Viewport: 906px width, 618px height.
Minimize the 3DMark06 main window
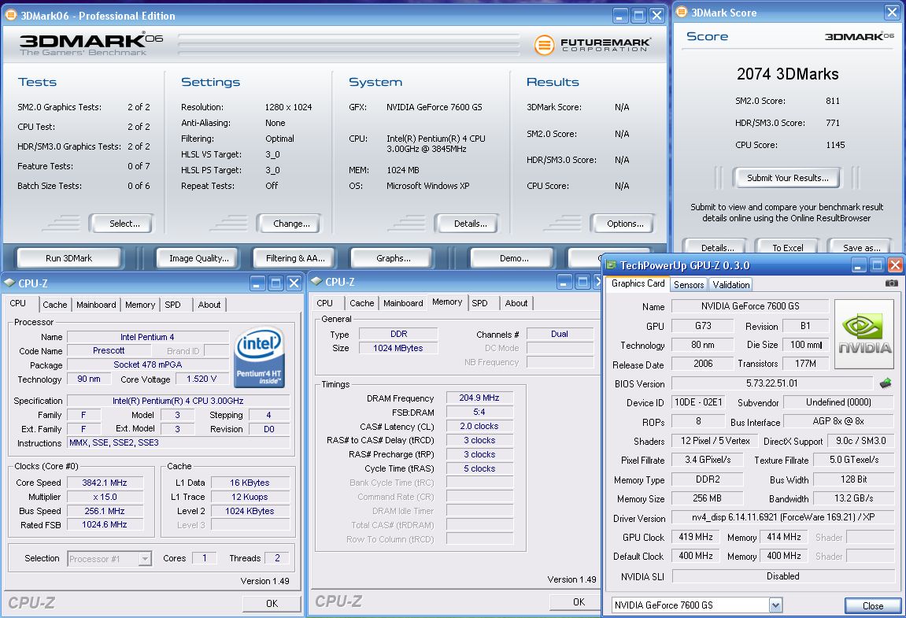click(620, 16)
